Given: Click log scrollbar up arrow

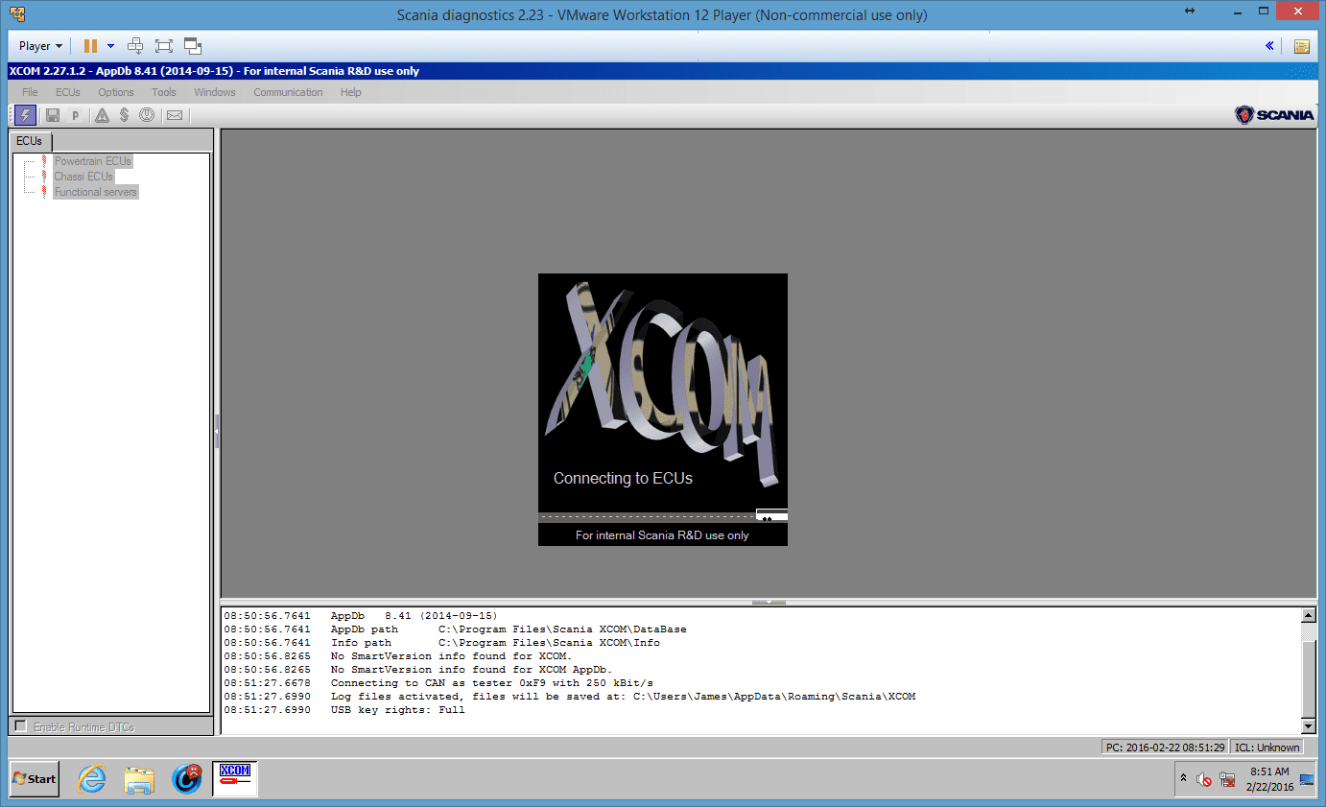Looking at the screenshot, I should pos(1308,615).
